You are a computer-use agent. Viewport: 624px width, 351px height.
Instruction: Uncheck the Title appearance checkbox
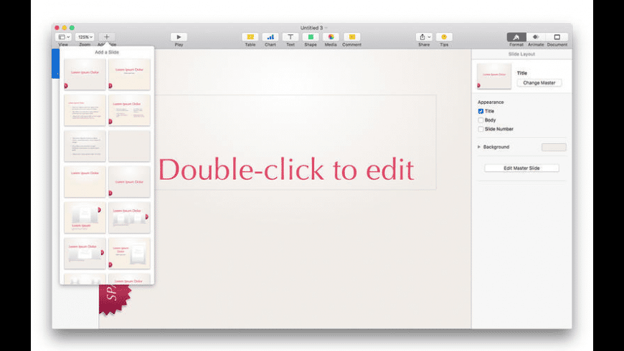point(481,111)
